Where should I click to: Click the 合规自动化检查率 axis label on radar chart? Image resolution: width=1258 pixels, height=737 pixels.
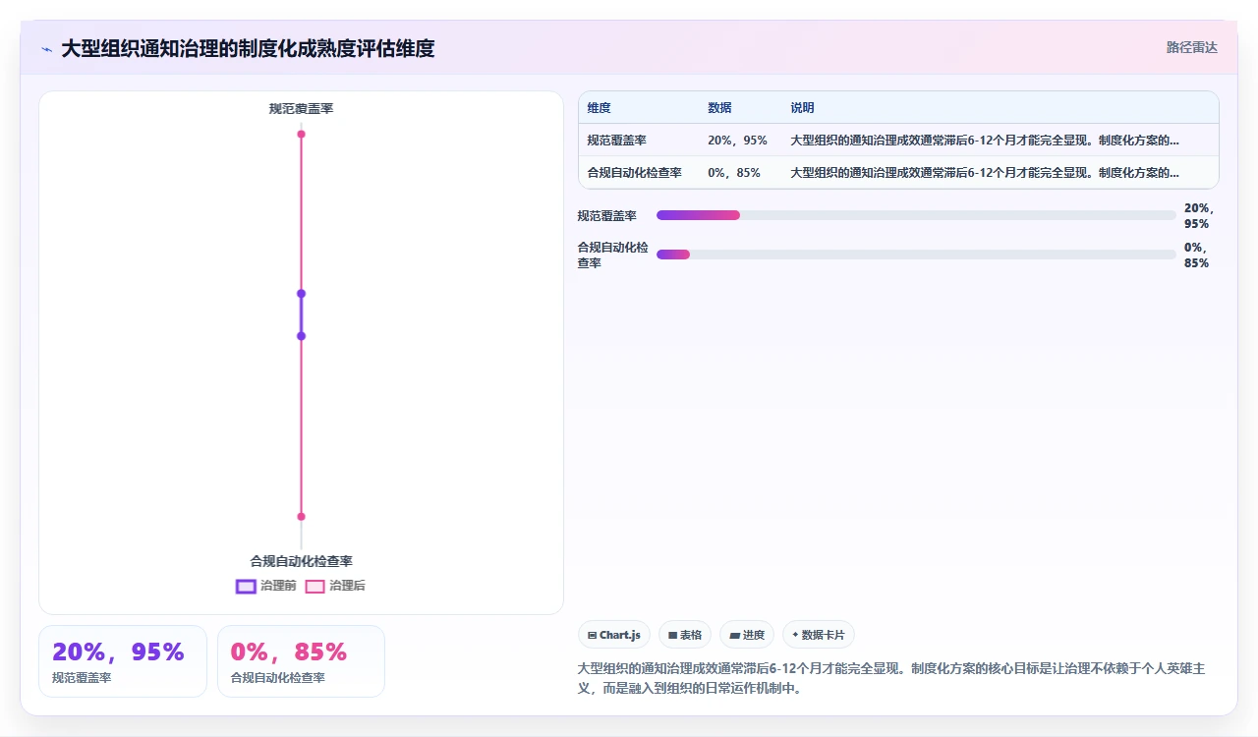tap(302, 561)
